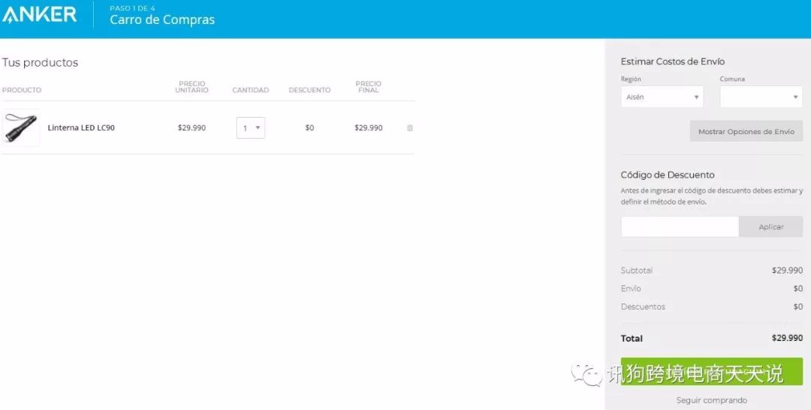The height and width of the screenshot is (410, 811).
Task: Click the CANTIDAD column header
Action: 251,90
